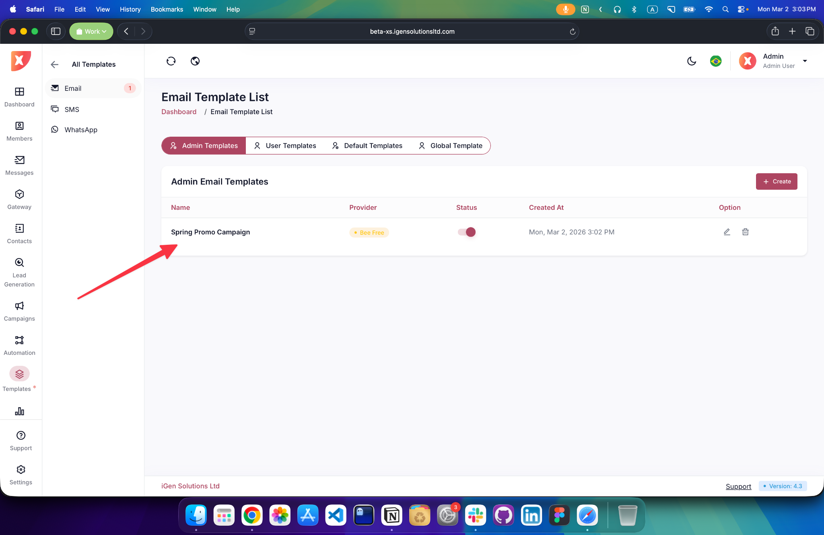
Task: Open the Work profile dropdown in Safari
Action: 91,31
